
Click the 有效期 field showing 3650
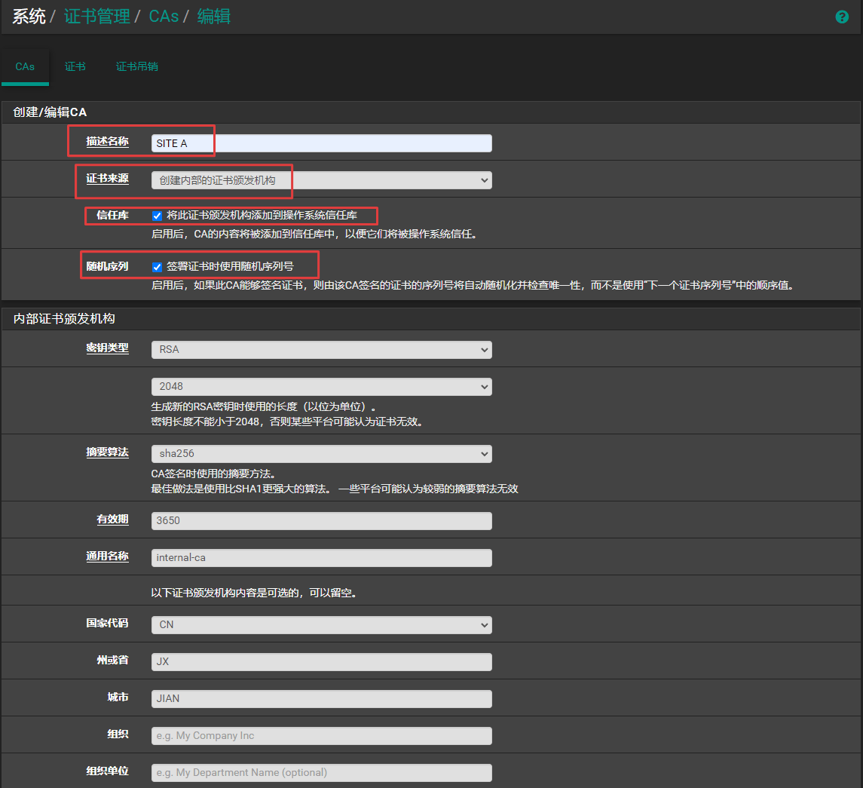321,521
